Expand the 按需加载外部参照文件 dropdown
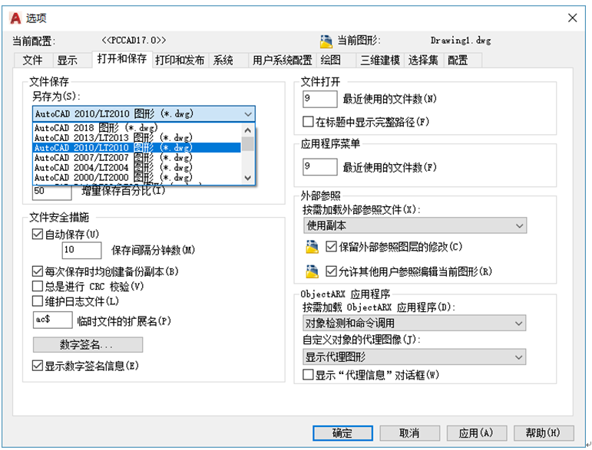 pos(415,225)
